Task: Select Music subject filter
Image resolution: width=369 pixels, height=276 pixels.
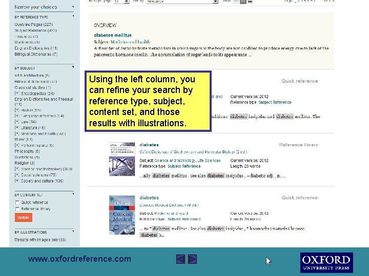Action: pyautogui.click(x=24, y=140)
